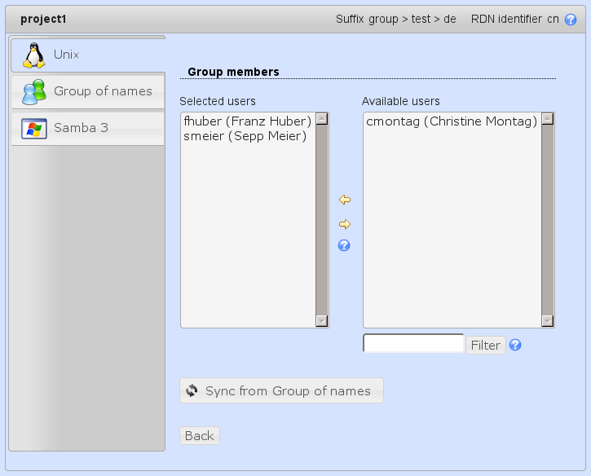This screenshot has width=591, height=476.
Task: Click Sync from Group of names button
Action: click(281, 391)
